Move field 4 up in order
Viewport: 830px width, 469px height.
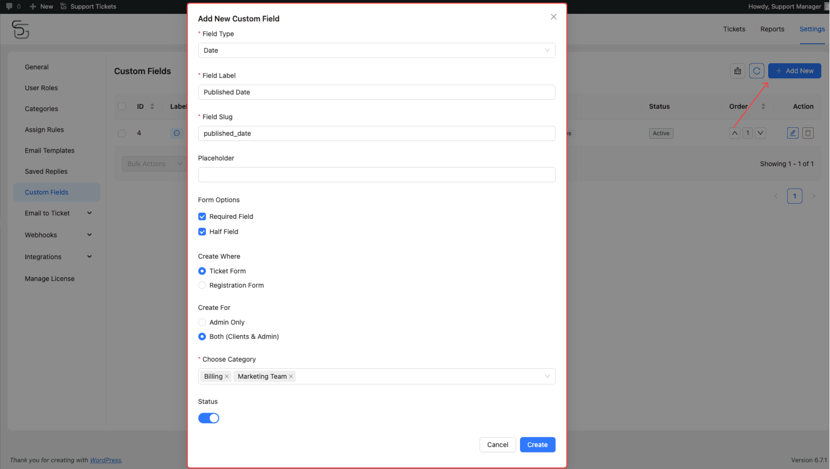(734, 133)
